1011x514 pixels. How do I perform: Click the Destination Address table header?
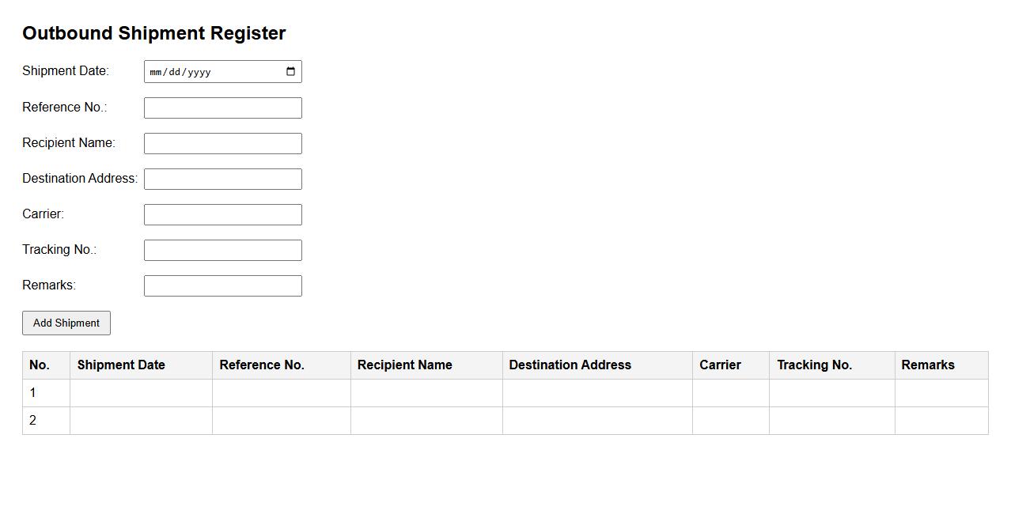pyautogui.click(x=570, y=365)
